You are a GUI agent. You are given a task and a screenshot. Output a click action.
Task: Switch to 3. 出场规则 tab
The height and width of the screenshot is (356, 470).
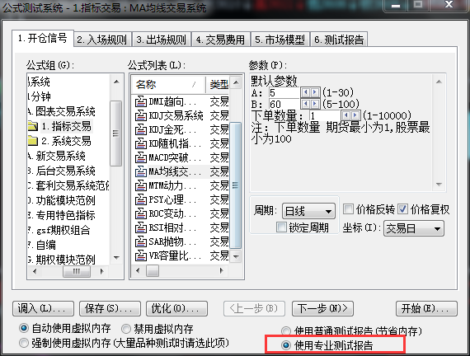pyautogui.click(x=162, y=40)
